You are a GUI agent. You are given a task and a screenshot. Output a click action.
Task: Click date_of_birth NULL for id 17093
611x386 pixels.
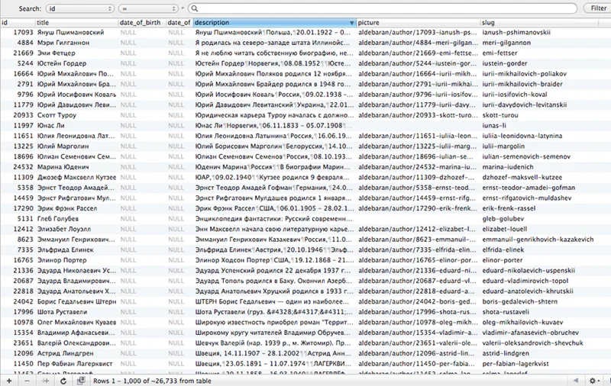(x=128, y=32)
